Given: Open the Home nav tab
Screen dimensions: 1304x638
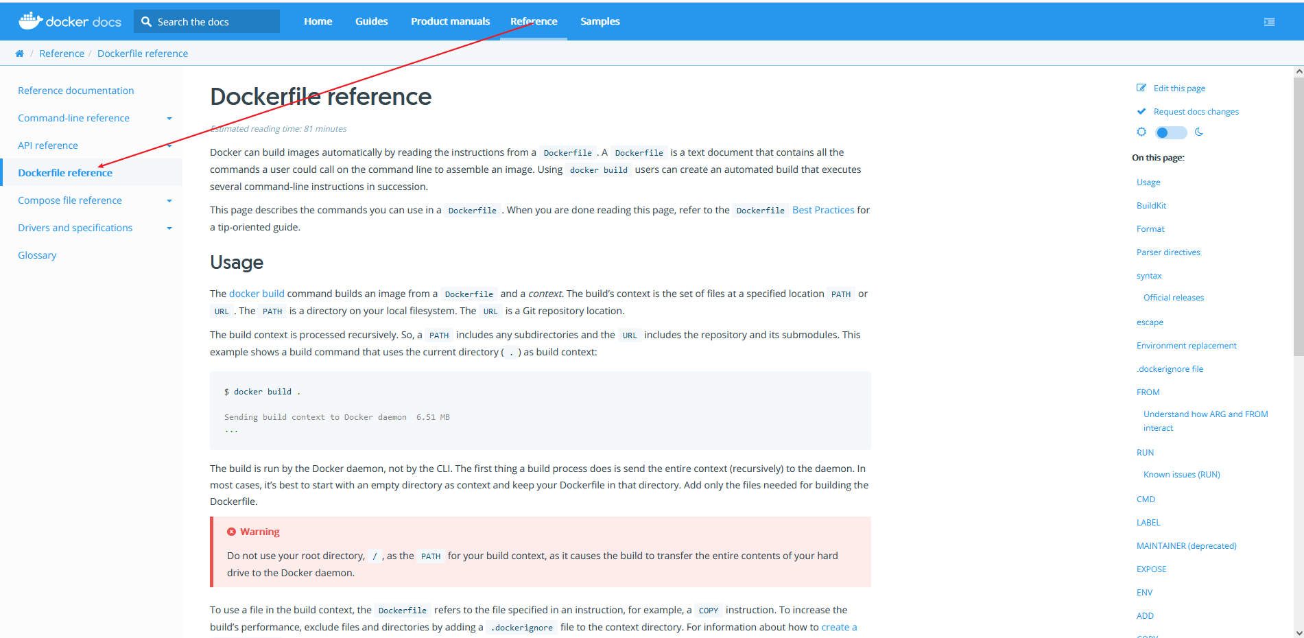Looking at the screenshot, I should [318, 21].
